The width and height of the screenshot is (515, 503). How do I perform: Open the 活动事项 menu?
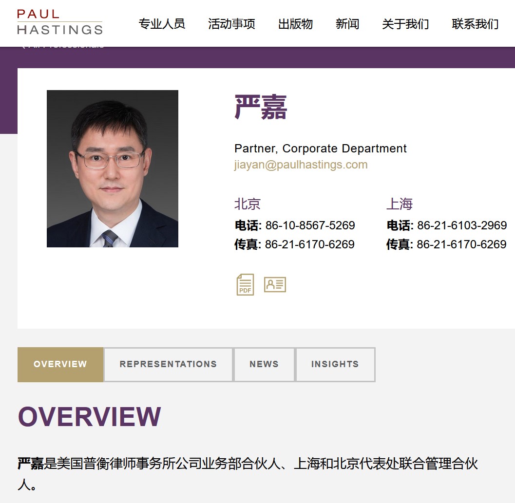tap(231, 24)
